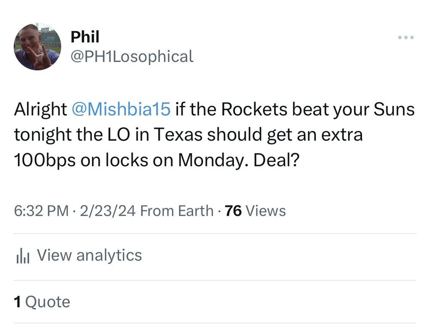Click the 6:32 PM timestamp
The image size is (430, 334).
pyautogui.click(x=41, y=211)
